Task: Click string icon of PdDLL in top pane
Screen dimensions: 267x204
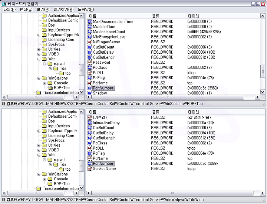Action: click(x=90, y=73)
